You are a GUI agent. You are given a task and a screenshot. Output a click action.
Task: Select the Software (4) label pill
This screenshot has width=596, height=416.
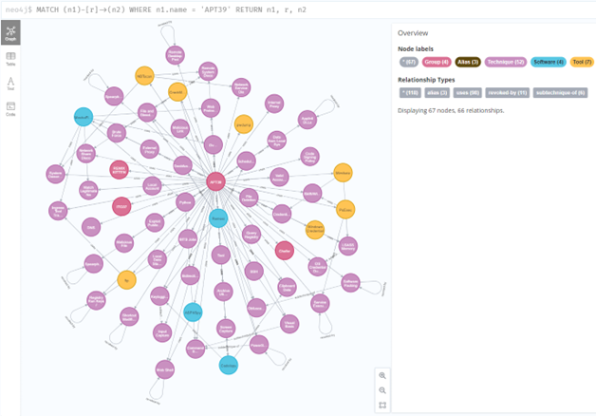click(x=549, y=62)
